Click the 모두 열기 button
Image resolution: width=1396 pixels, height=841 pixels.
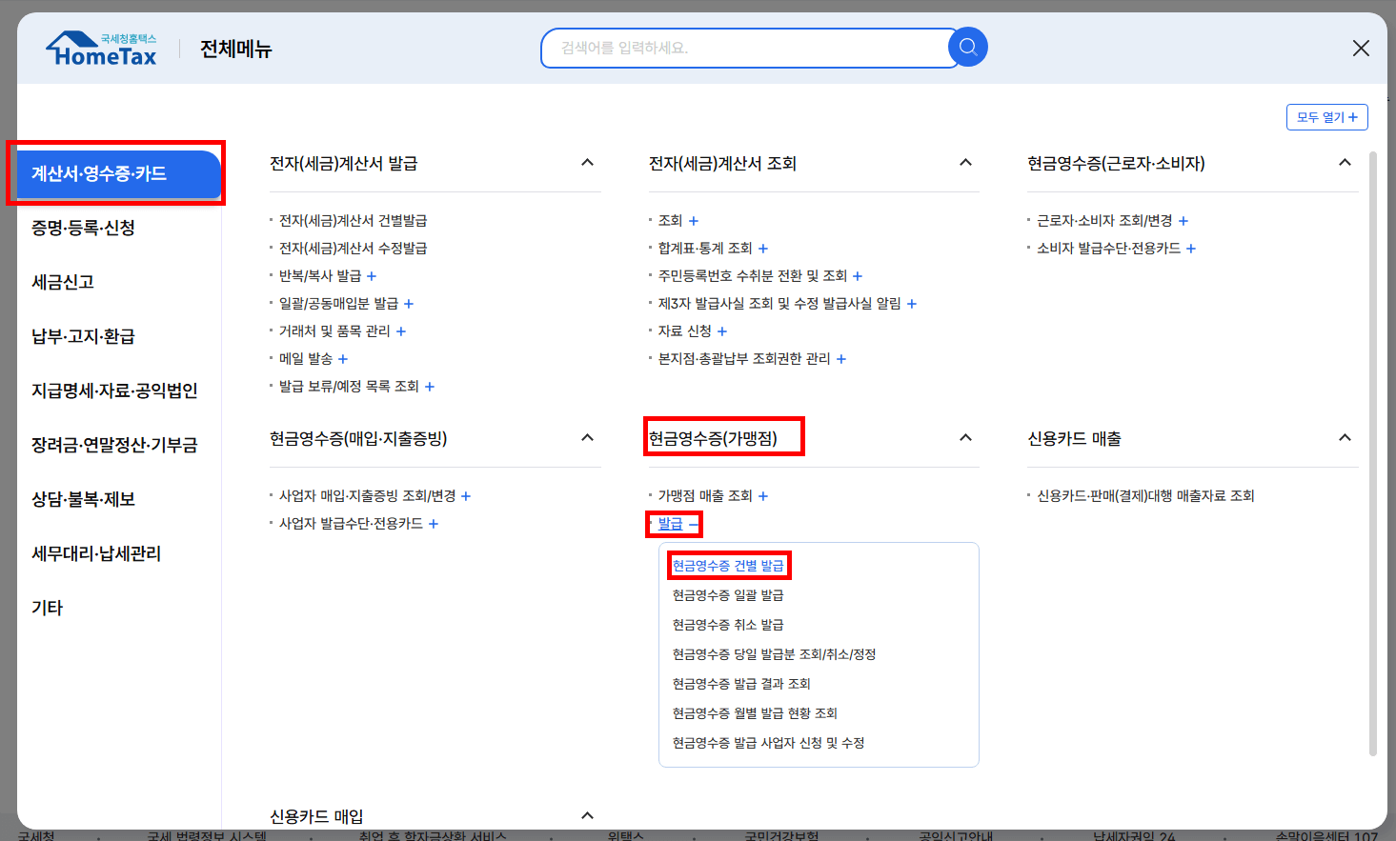1326,116
